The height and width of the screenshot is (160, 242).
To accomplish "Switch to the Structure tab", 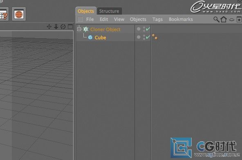I will (x=109, y=11).
